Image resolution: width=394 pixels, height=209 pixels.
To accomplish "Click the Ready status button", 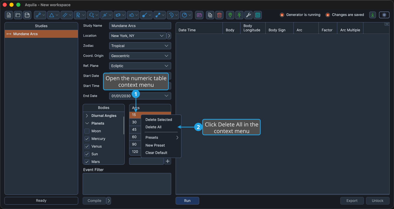I will pos(41,201).
